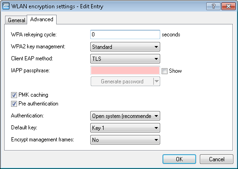
Task: Switch to the General tab
Action: point(16,20)
